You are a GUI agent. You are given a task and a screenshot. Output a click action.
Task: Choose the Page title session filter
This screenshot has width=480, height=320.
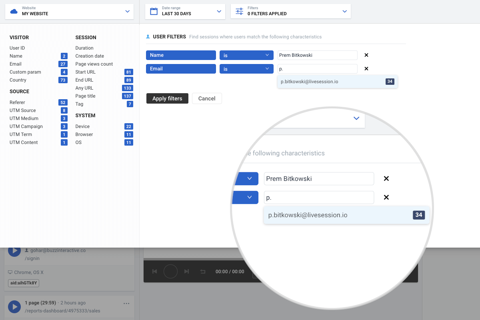click(x=86, y=96)
